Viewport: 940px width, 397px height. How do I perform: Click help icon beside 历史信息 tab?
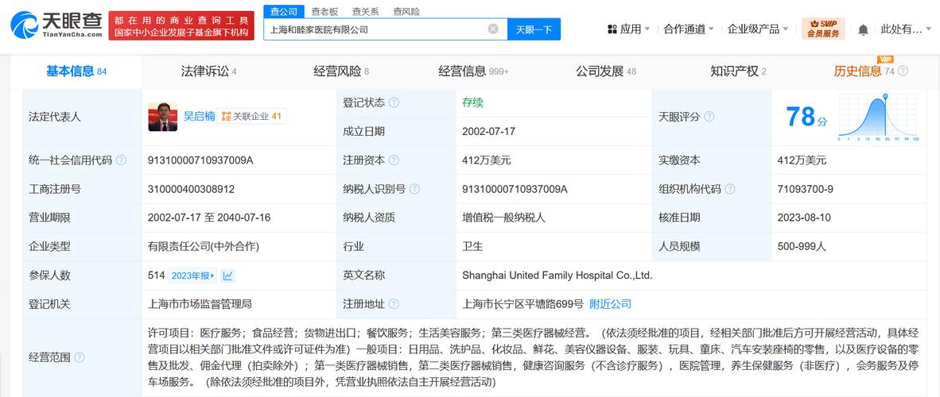tap(903, 71)
